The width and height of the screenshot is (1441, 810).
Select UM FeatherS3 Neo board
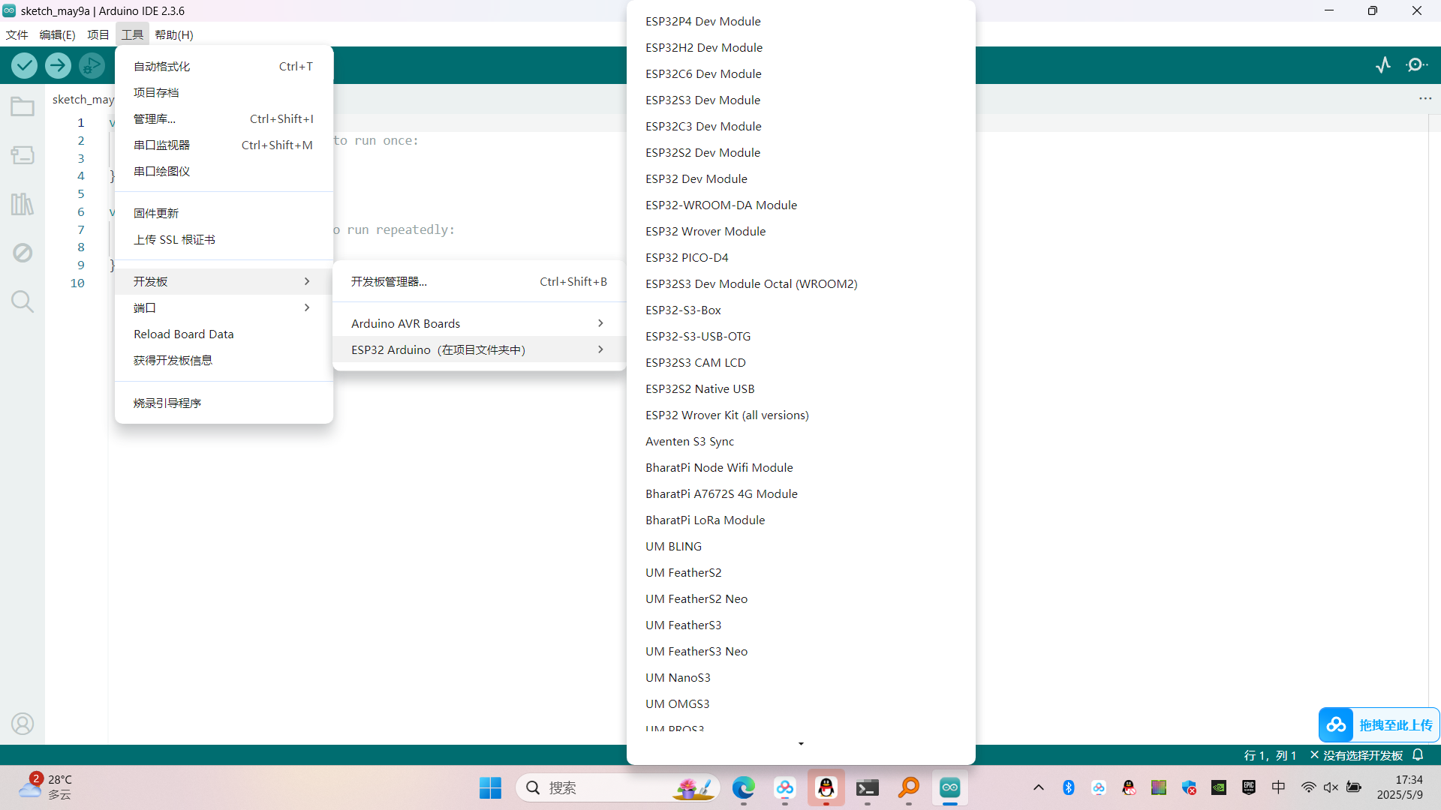click(801, 651)
